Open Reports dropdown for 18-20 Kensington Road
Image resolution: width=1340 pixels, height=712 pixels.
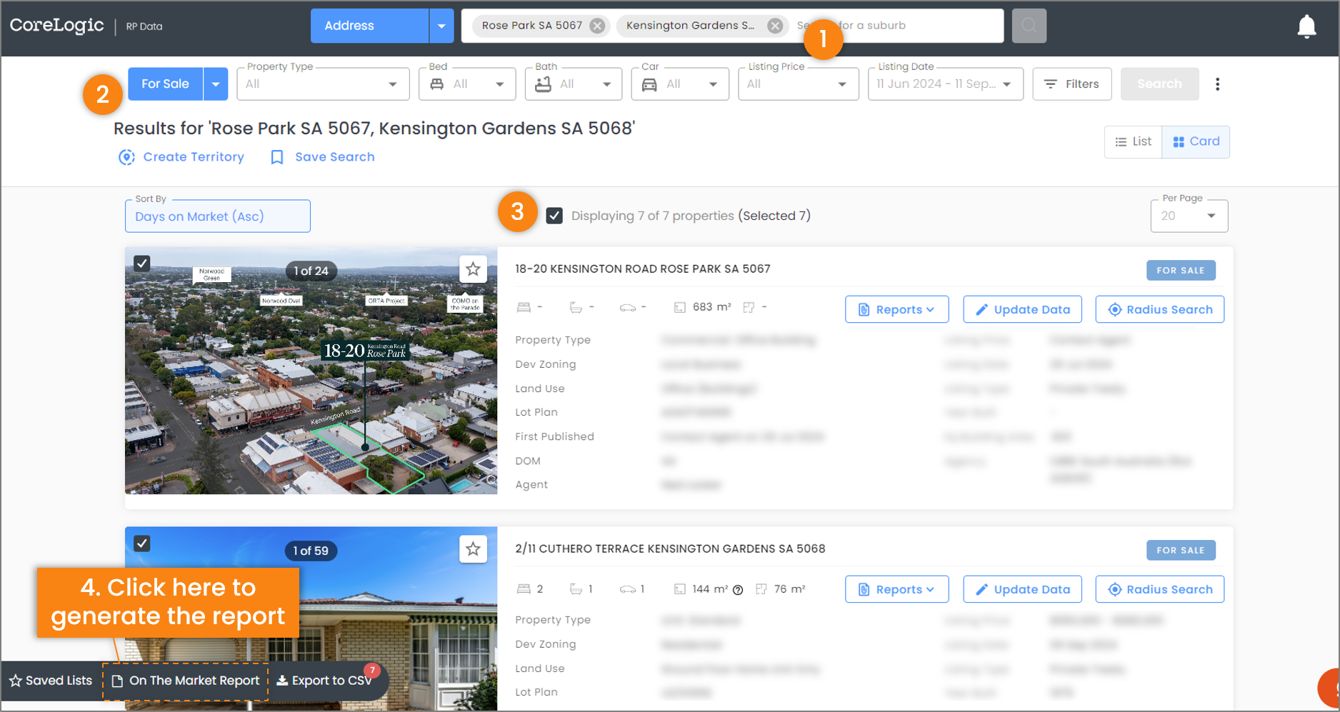coord(897,309)
